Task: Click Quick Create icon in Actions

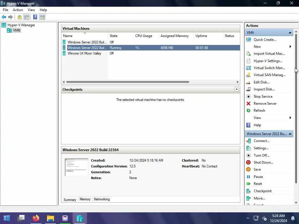Action: 248,40
